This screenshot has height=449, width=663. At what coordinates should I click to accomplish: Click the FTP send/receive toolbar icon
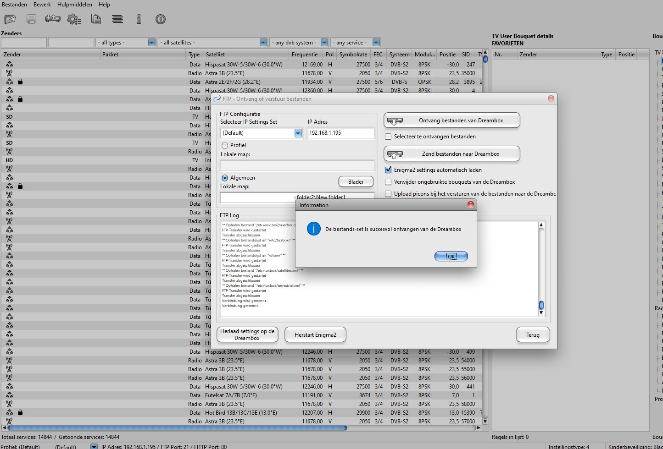(x=53, y=19)
